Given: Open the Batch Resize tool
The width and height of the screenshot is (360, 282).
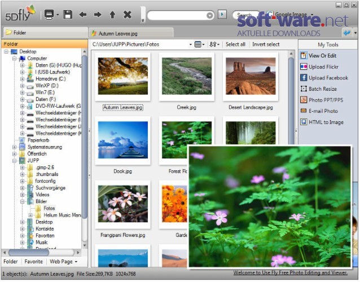Looking at the screenshot, I should [319, 89].
